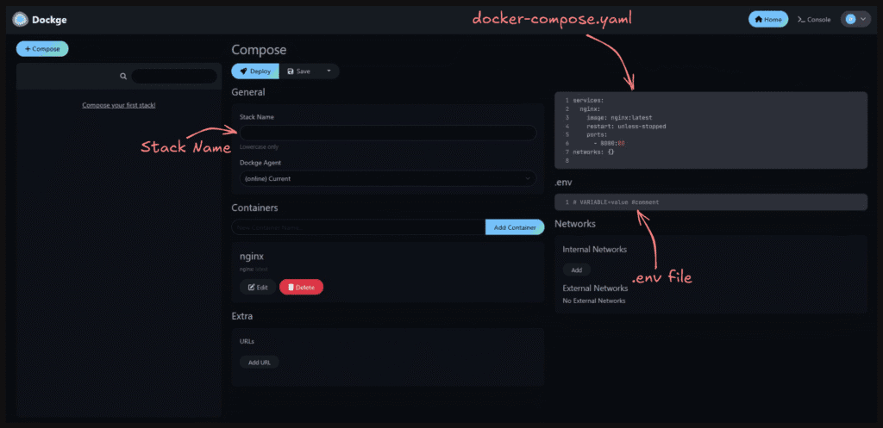The width and height of the screenshot is (883, 428).
Task: Edit the nginx container
Action: tap(258, 287)
